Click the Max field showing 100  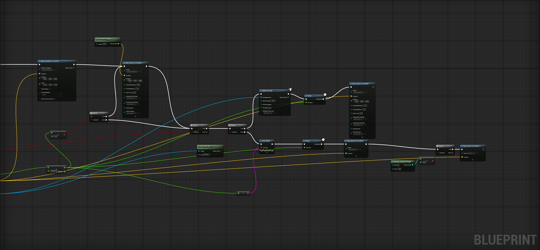[x=399, y=169]
